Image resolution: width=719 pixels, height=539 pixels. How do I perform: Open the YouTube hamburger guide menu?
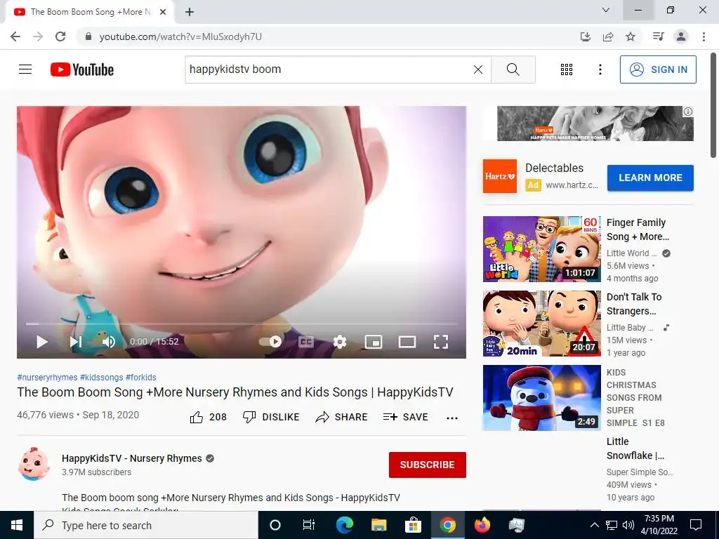25,69
